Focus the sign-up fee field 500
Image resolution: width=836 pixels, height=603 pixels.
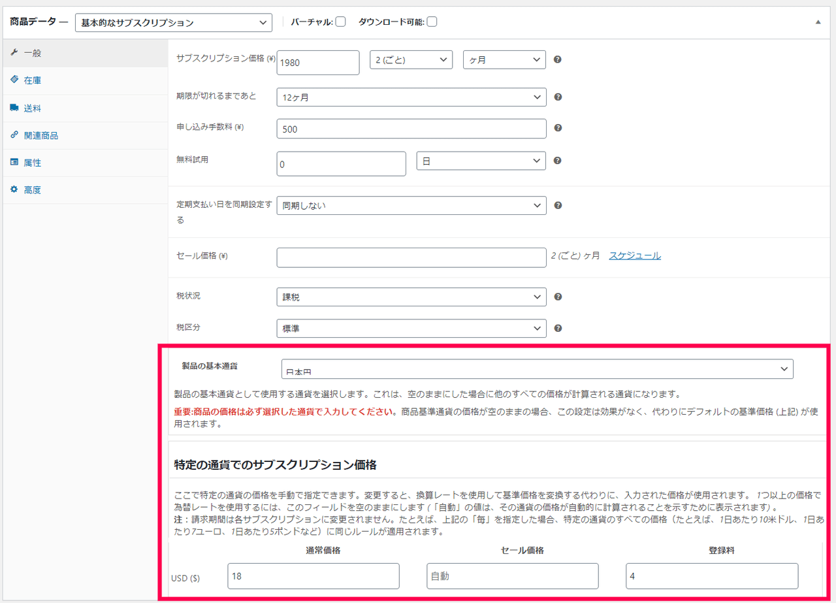click(x=411, y=129)
